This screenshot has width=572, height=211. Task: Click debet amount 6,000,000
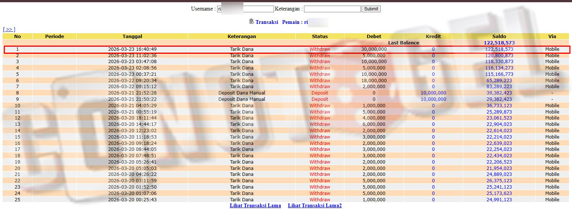click(374, 124)
